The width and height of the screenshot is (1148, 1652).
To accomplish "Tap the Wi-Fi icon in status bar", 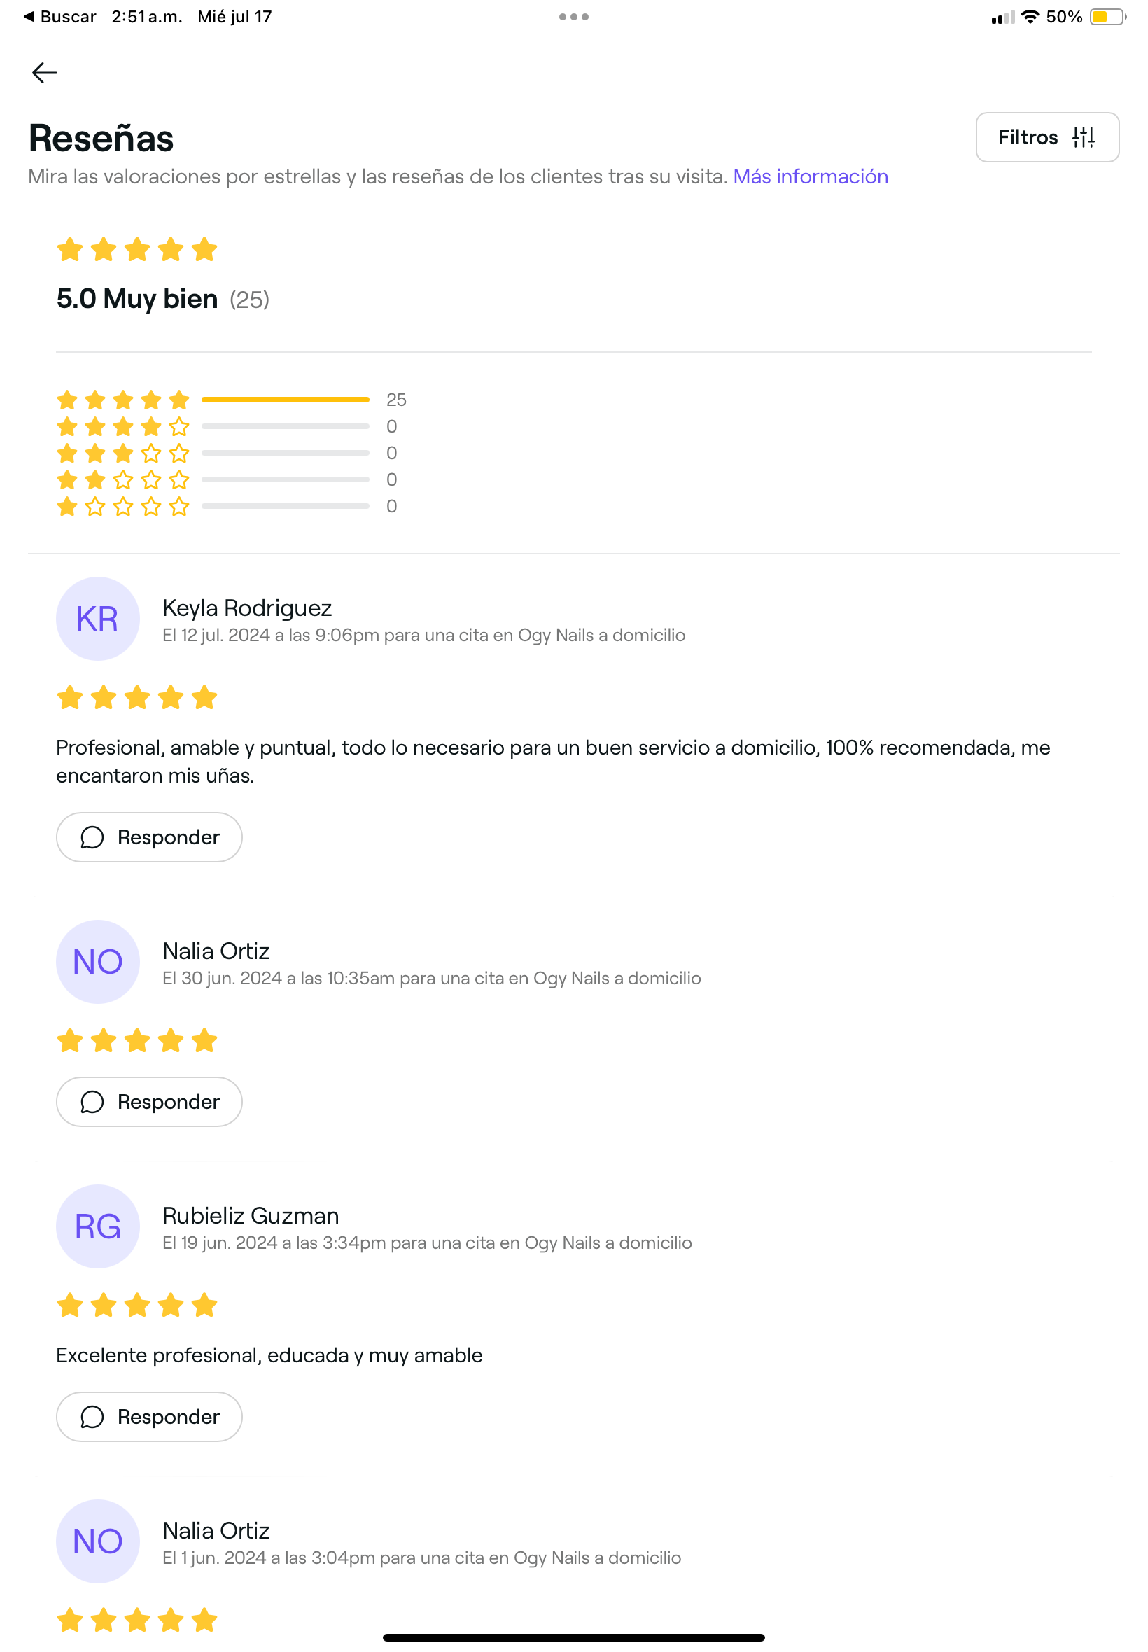I will click(1030, 17).
